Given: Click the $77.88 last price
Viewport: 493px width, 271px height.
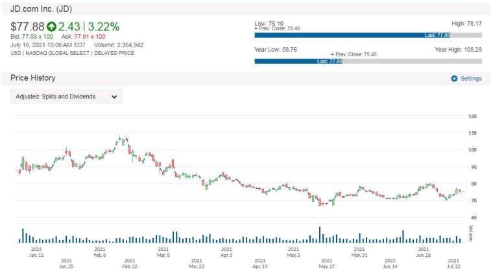Looking at the screenshot, I should pyautogui.click(x=27, y=27).
